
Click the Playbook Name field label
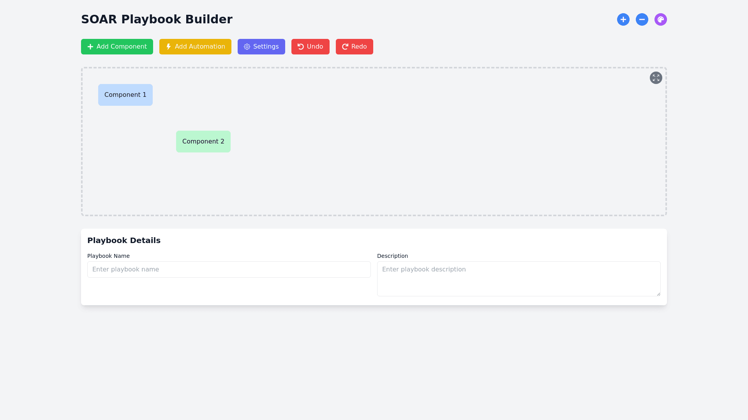coord(108,256)
